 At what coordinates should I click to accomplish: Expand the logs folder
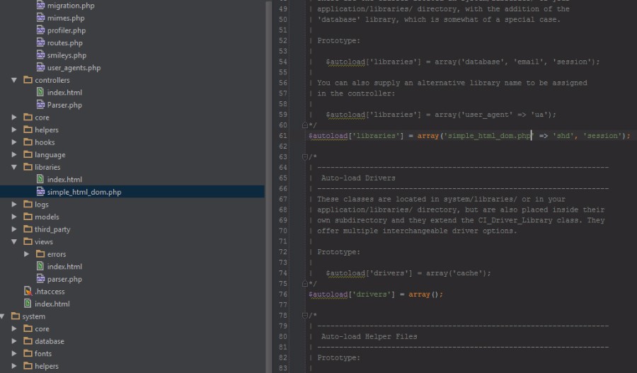pos(14,204)
